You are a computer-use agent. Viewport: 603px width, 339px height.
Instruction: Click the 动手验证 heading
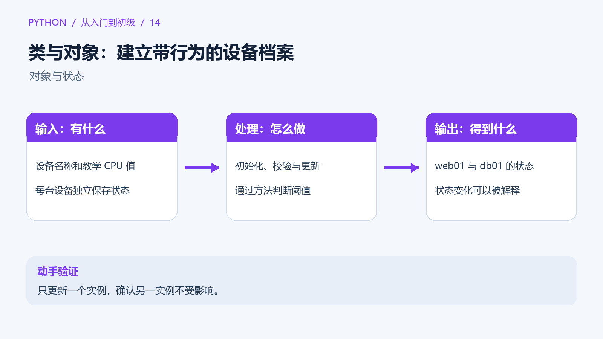58,272
